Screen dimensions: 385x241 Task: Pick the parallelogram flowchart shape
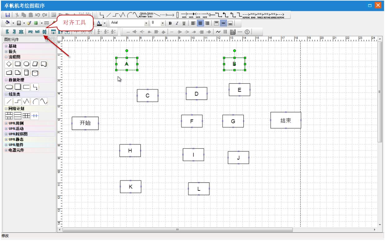(x=35, y=64)
